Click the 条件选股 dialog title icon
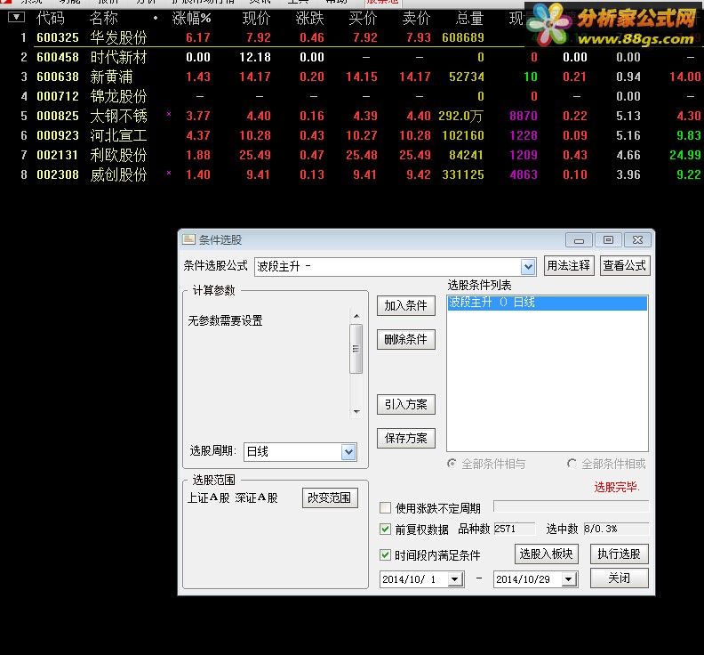This screenshot has height=655, width=704. coord(188,239)
